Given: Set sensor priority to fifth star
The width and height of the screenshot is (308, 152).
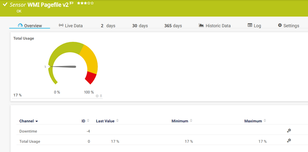Looking at the screenshot, I should tap(92, 3).
